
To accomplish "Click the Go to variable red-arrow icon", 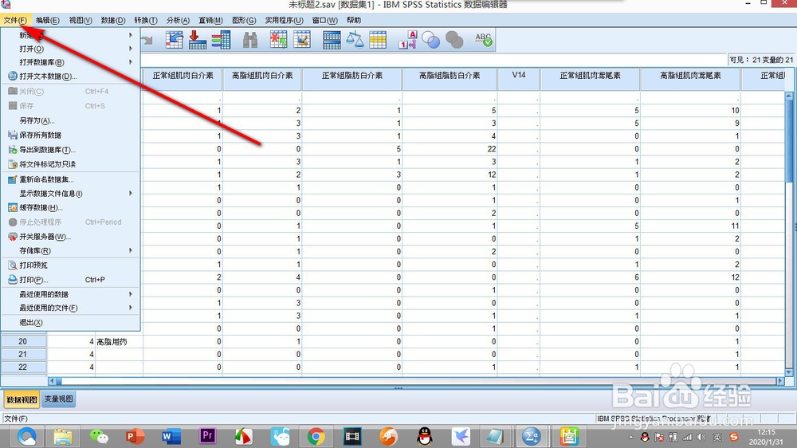I will pyautogui.click(x=197, y=40).
